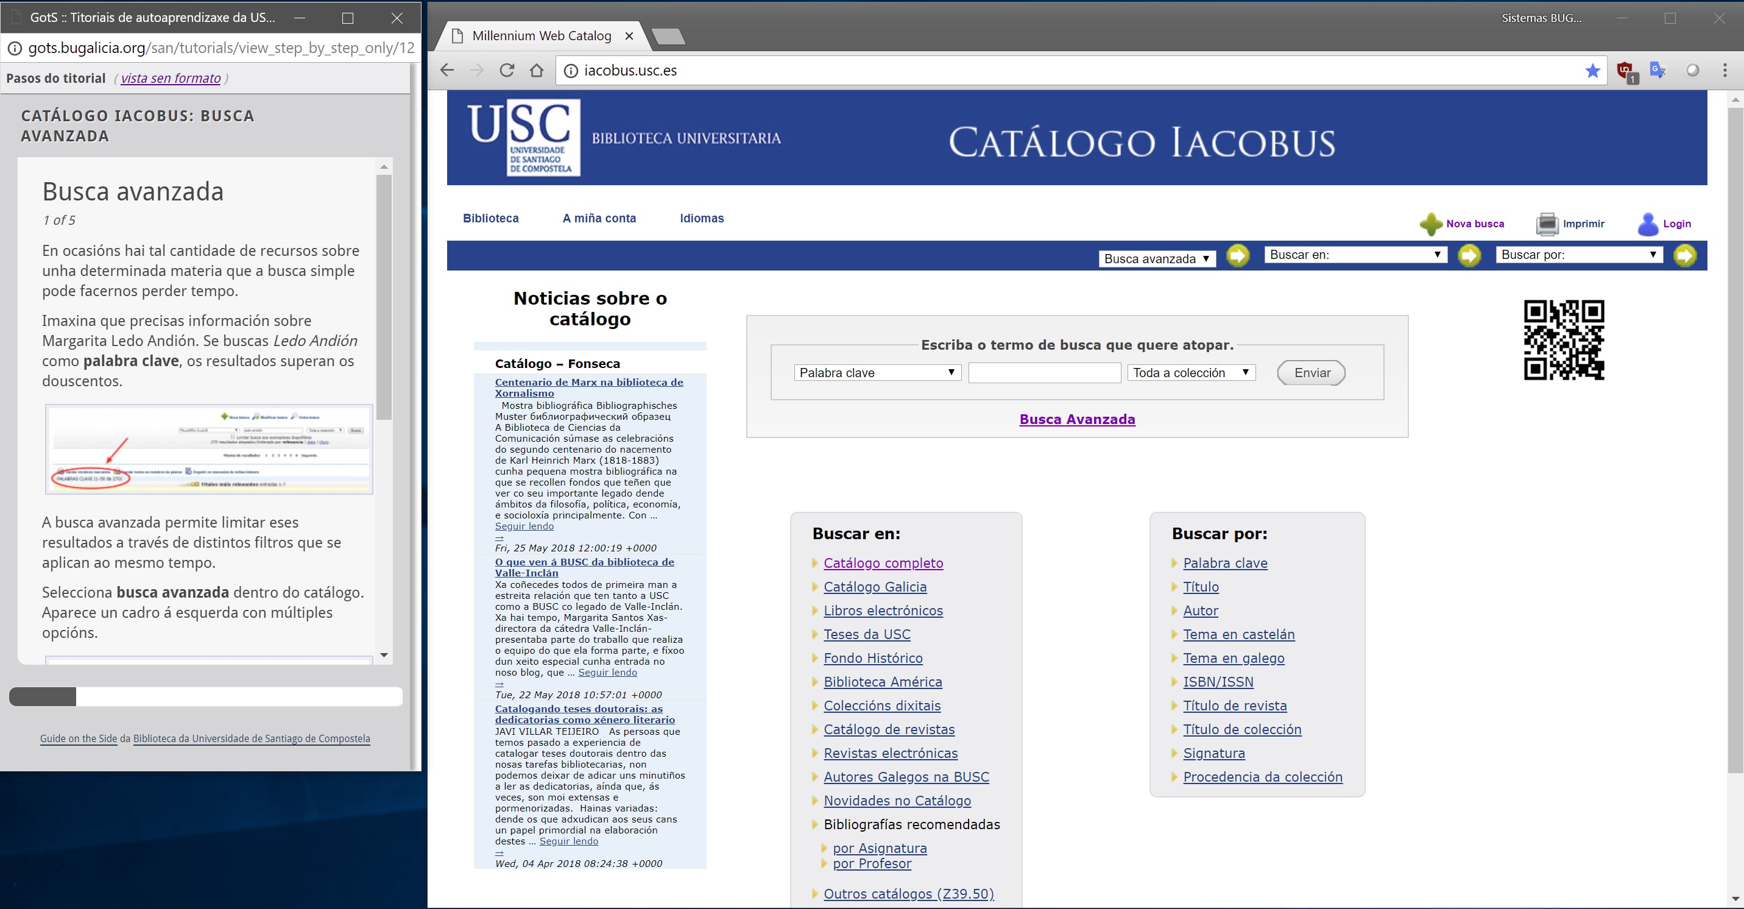This screenshot has height=909, width=1744.
Task: Click the Nova busca text link
Action: 1475,224
